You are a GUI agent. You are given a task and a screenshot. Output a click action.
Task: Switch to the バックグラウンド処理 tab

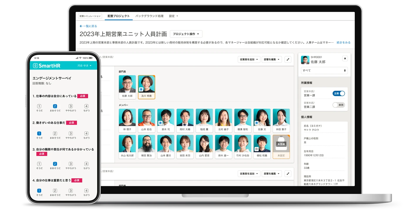149,16
